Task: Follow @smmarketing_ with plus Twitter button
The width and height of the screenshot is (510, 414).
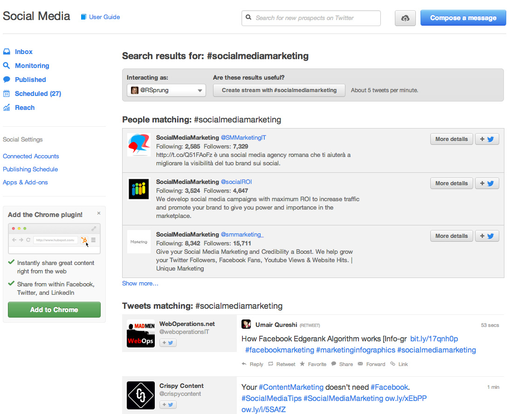Action: [487, 236]
